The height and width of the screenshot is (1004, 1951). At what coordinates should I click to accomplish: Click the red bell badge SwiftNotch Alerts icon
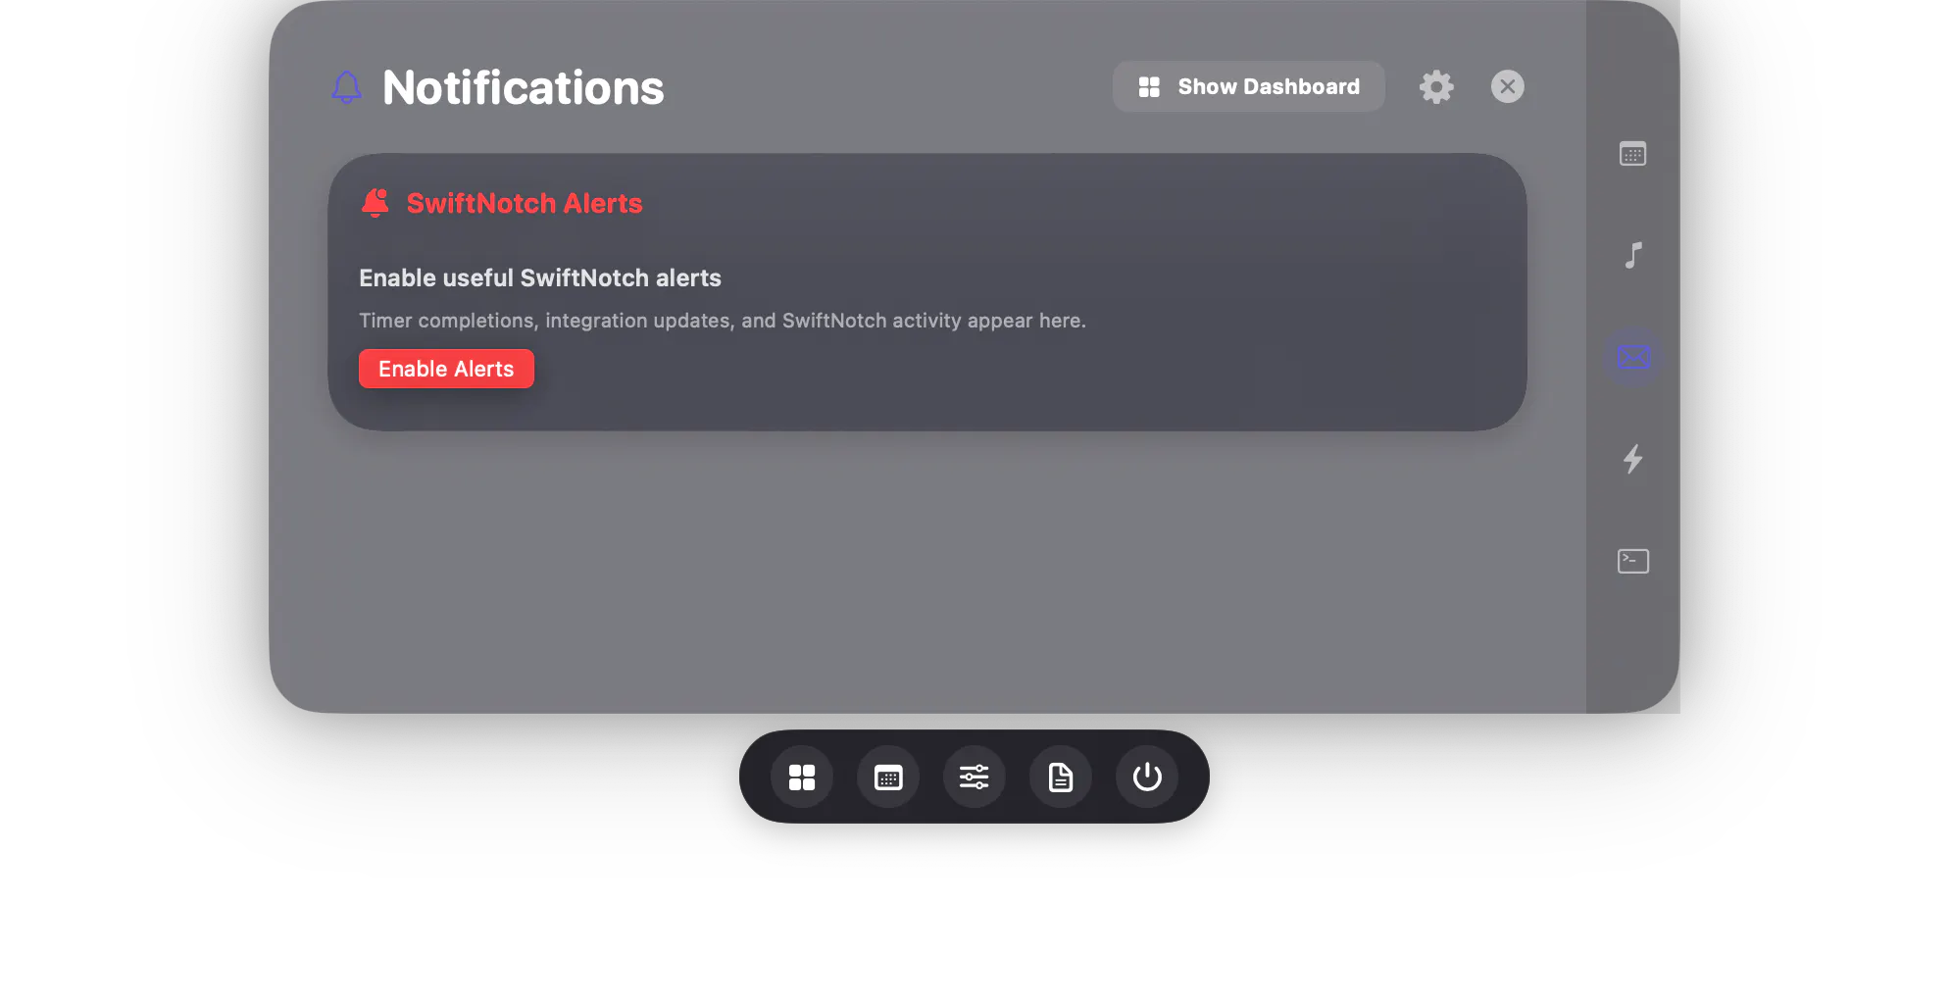375,203
